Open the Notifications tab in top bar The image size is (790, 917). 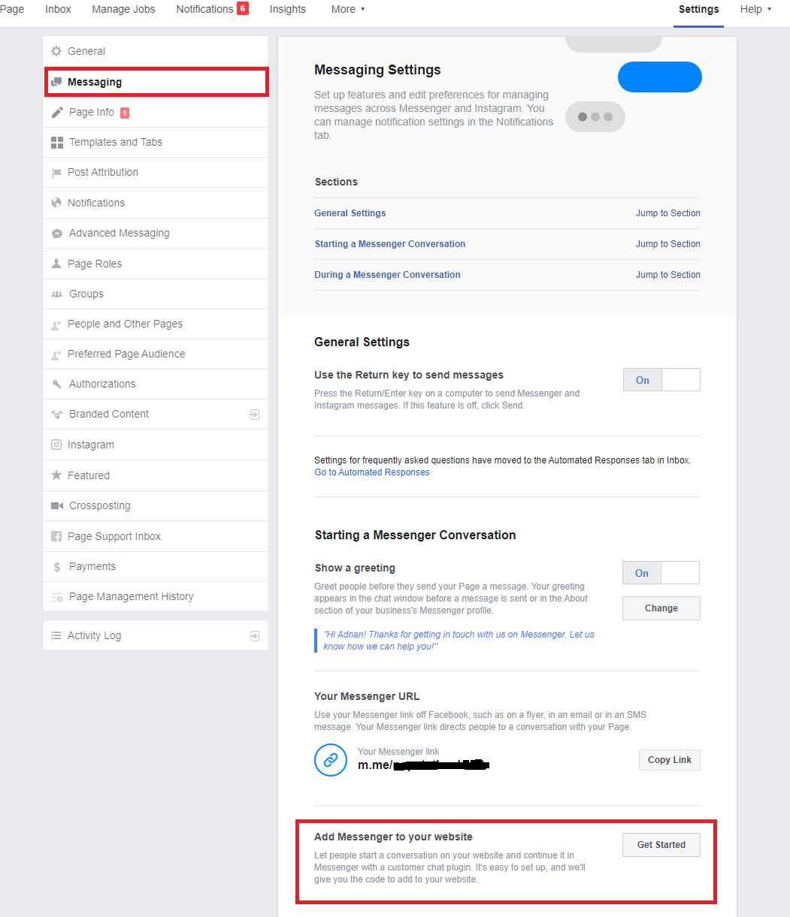[204, 9]
